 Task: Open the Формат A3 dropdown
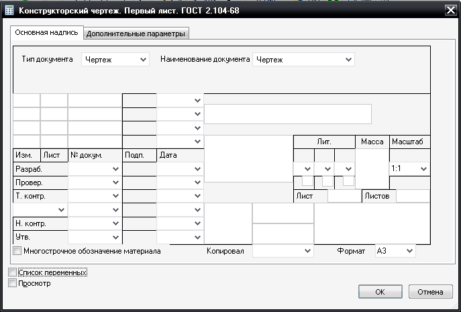tap(395, 251)
